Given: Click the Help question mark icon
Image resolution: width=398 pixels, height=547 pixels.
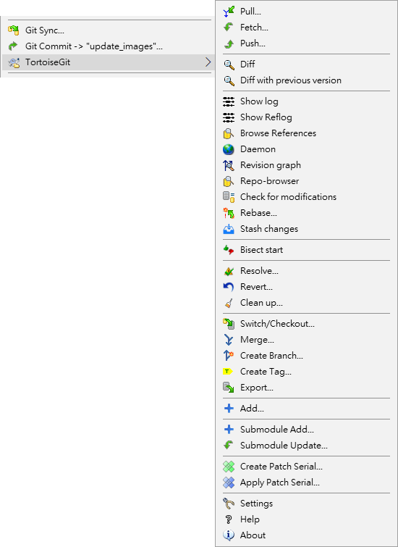Looking at the screenshot, I should click(x=229, y=519).
